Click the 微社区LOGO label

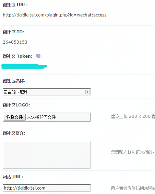click(x=16, y=105)
